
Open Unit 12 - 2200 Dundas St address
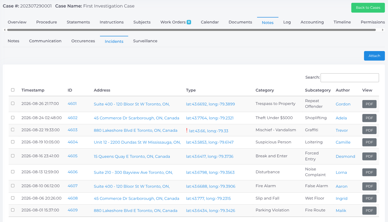coord(137,142)
